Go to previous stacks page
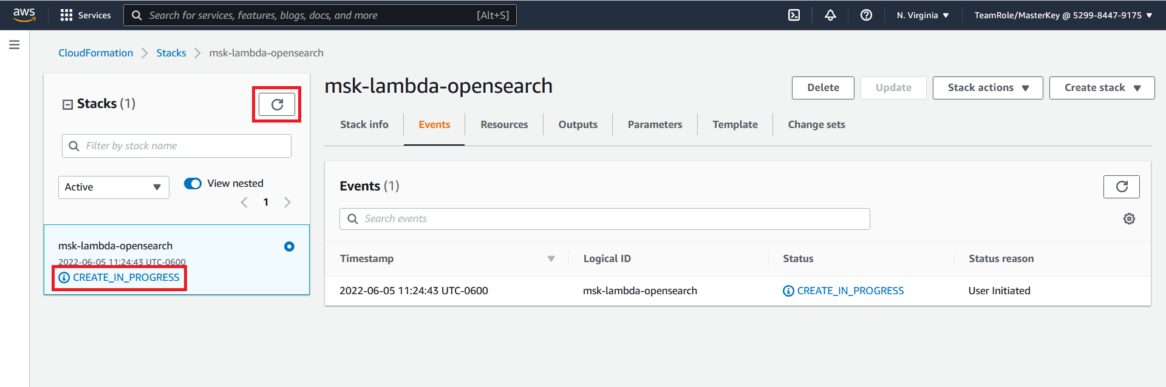The height and width of the screenshot is (387, 1166). coord(244,203)
